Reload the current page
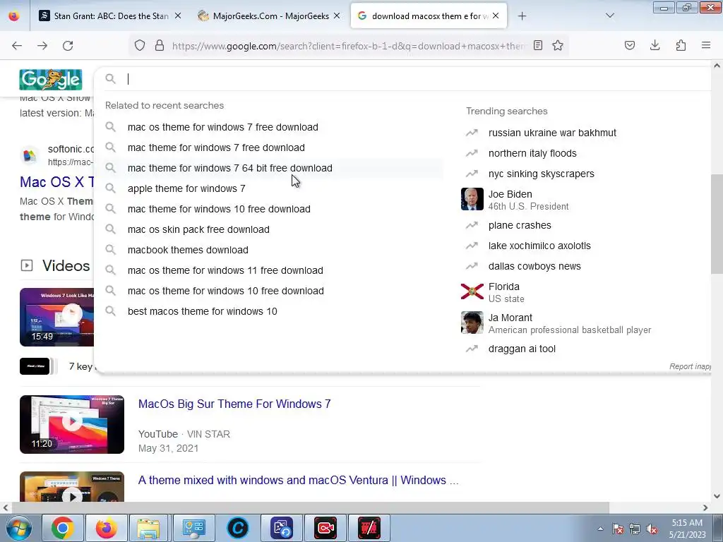This screenshot has width=723, height=542. pos(68,46)
